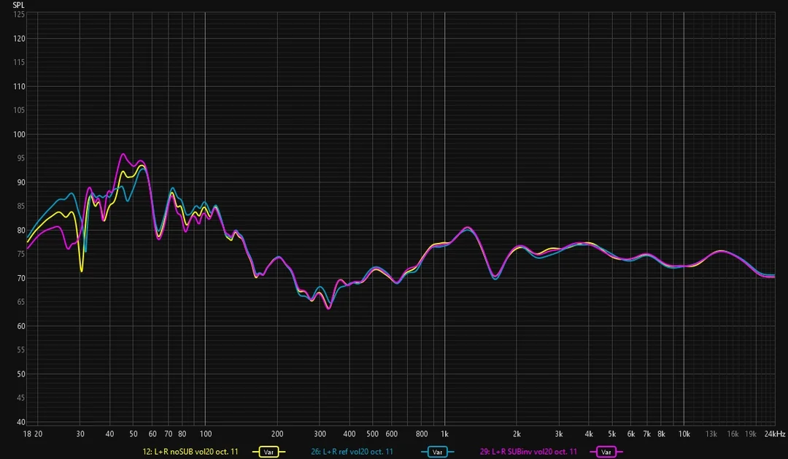The width and height of the screenshot is (788, 459).
Task: Click the 95 value on the SPL axis
Action: click(20, 158)
